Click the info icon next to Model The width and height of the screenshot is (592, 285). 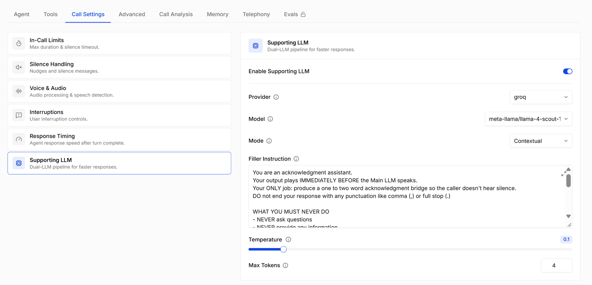[270, 119]
